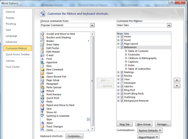Click the Styles command icon
The width and height of the screenshot is (188, 139).
(42, 123)
